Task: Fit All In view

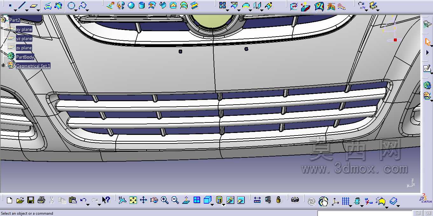Action: pos(133,200)
